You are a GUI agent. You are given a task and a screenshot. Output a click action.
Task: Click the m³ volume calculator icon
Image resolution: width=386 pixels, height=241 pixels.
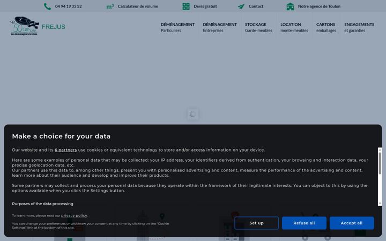click(x=110, y=6)
